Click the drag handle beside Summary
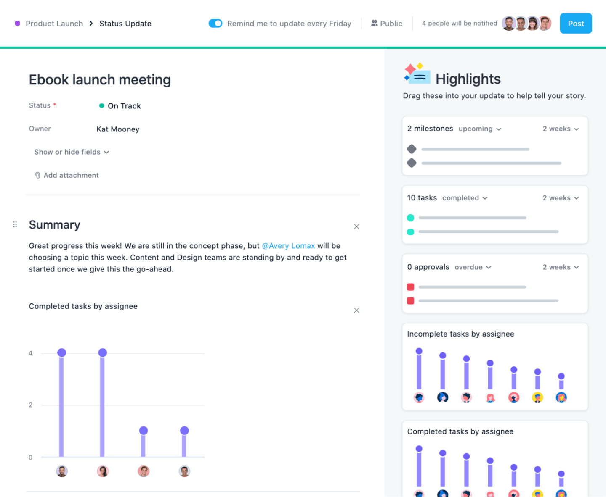Viewport: 606px width, 497px height. click(x=15, y=225)
